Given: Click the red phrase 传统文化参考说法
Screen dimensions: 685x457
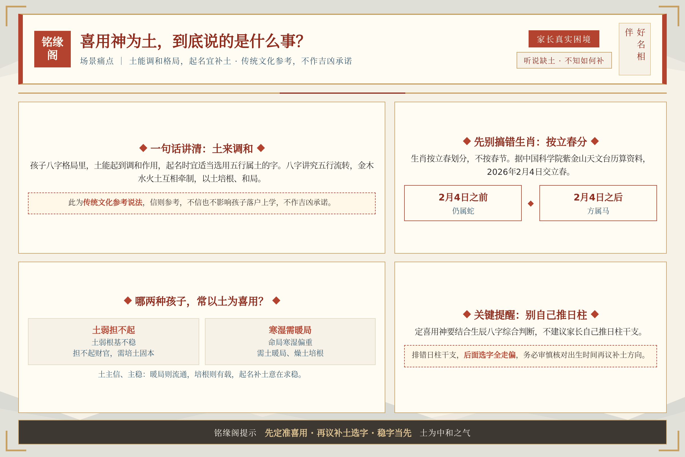Looking at the screenshot, I should click(x=113, y=202).
